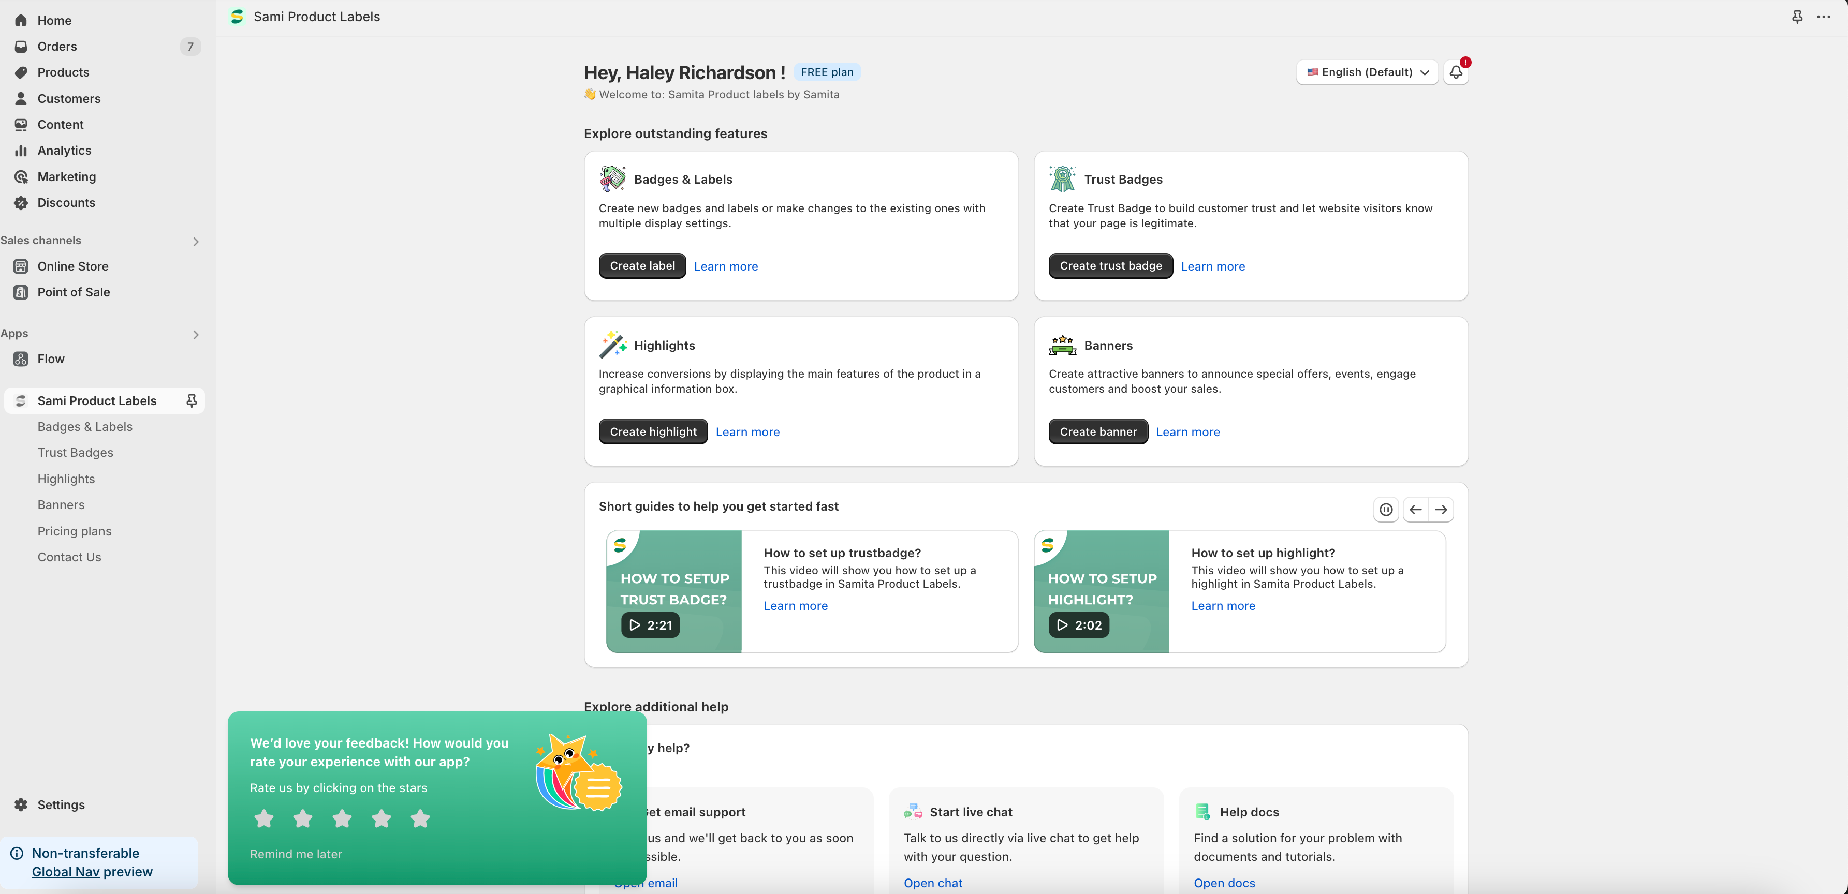Click the Point of Sale bag icon

(21, 292)
